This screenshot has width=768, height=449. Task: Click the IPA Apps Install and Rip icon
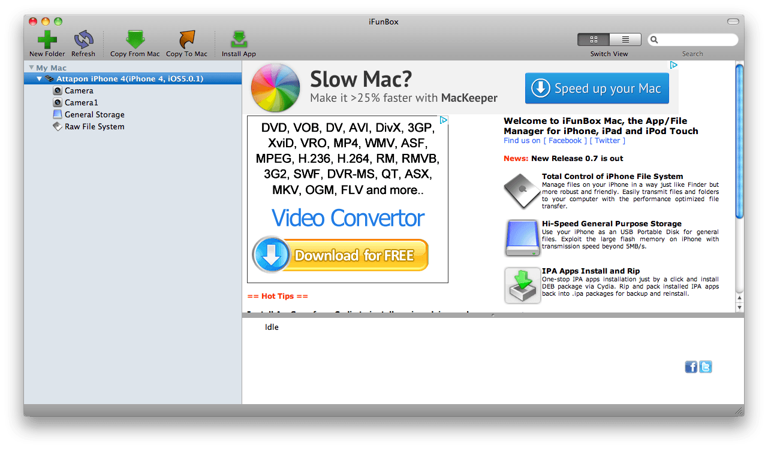pos(522,285)
